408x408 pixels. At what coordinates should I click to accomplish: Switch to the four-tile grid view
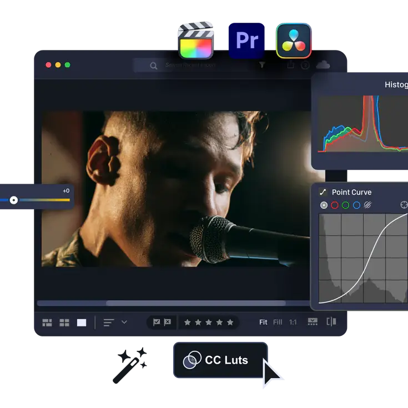[x=64, y=323]
